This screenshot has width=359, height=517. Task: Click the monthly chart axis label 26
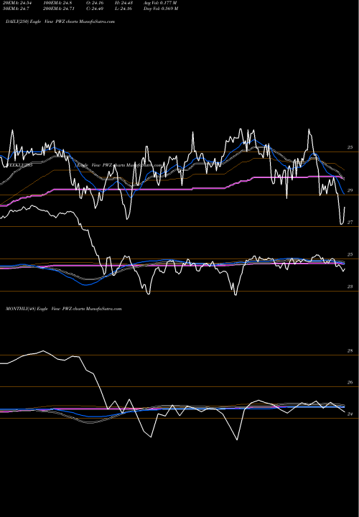[350, 383]
